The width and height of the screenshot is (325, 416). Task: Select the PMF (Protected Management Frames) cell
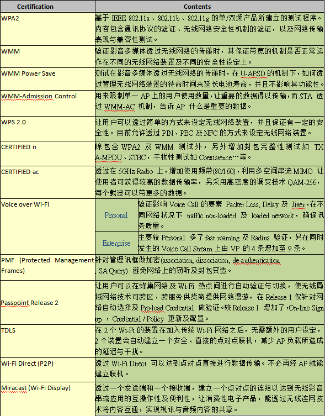tap(47, 267)
